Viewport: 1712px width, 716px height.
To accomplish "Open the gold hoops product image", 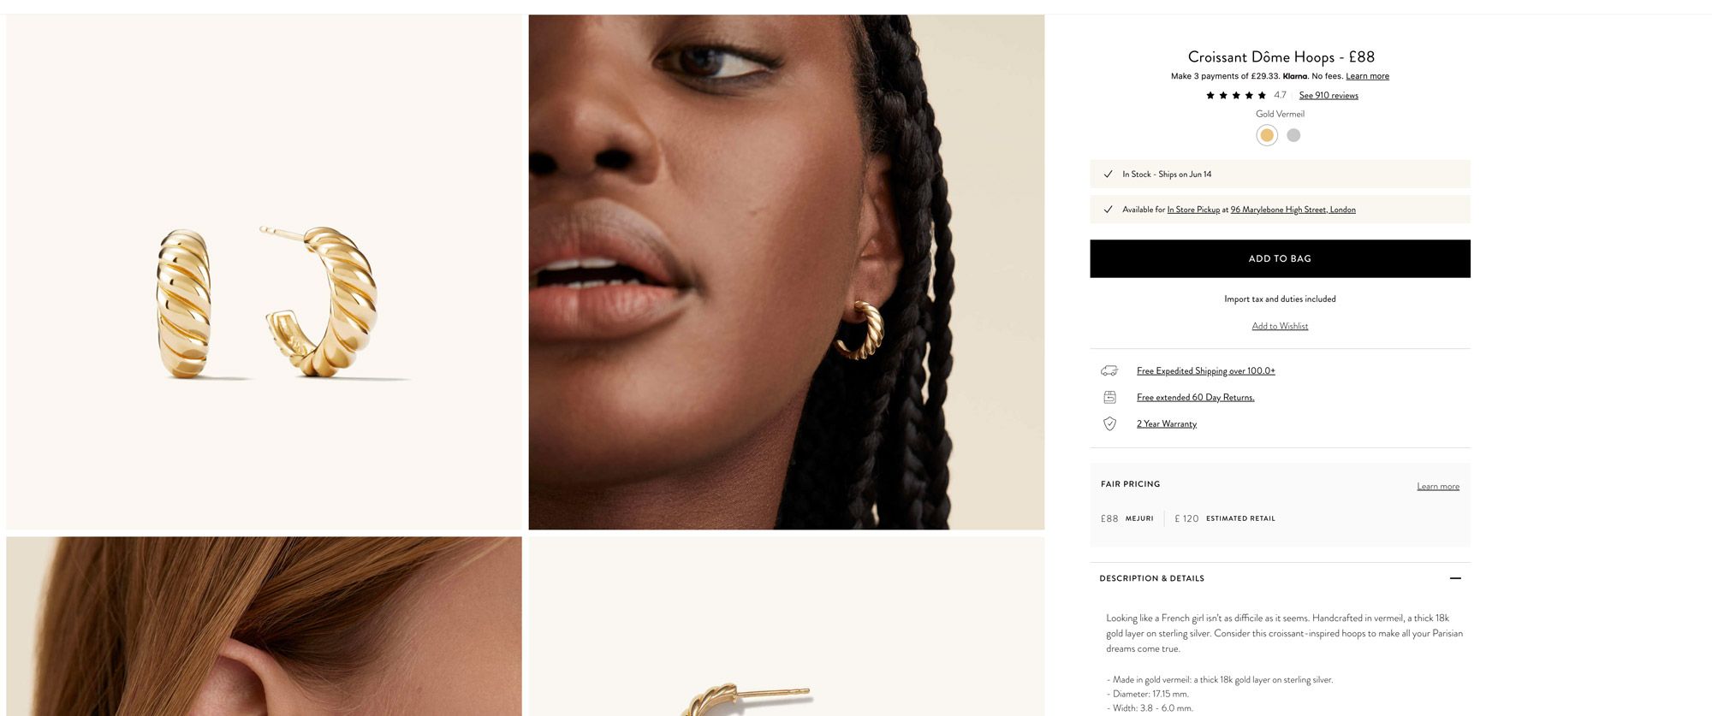I will 264,272.
